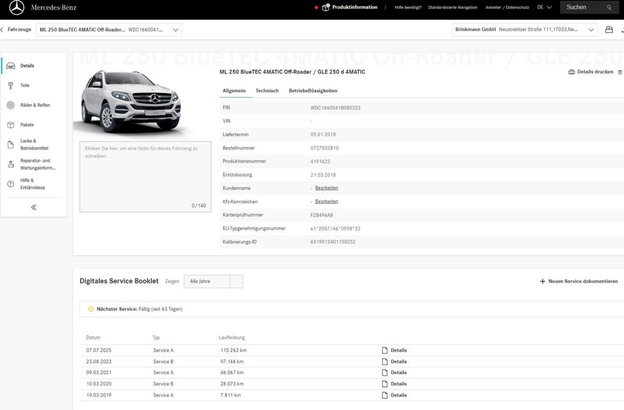This screenshot has width=624, height=410.
Task: Click the Produktinformation label
Action: tap(355, 7)
